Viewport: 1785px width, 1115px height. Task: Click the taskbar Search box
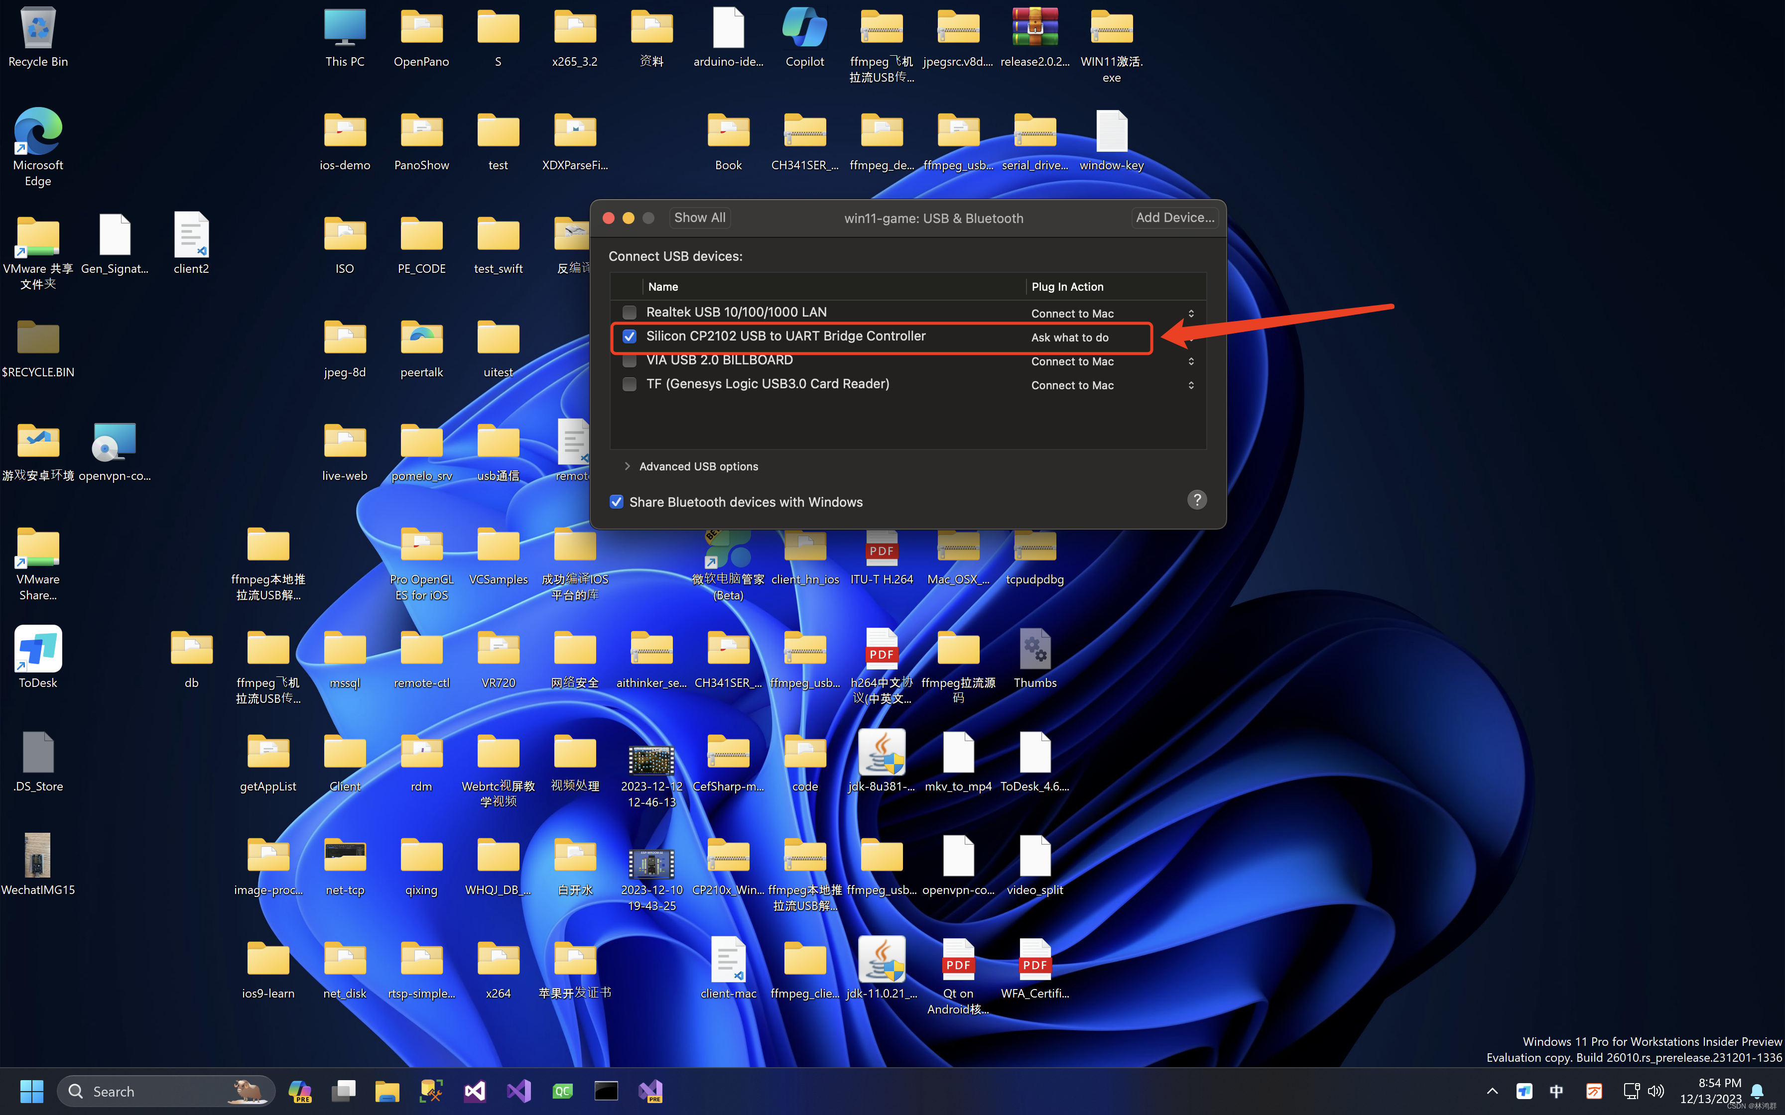(x=166, y=1092)
